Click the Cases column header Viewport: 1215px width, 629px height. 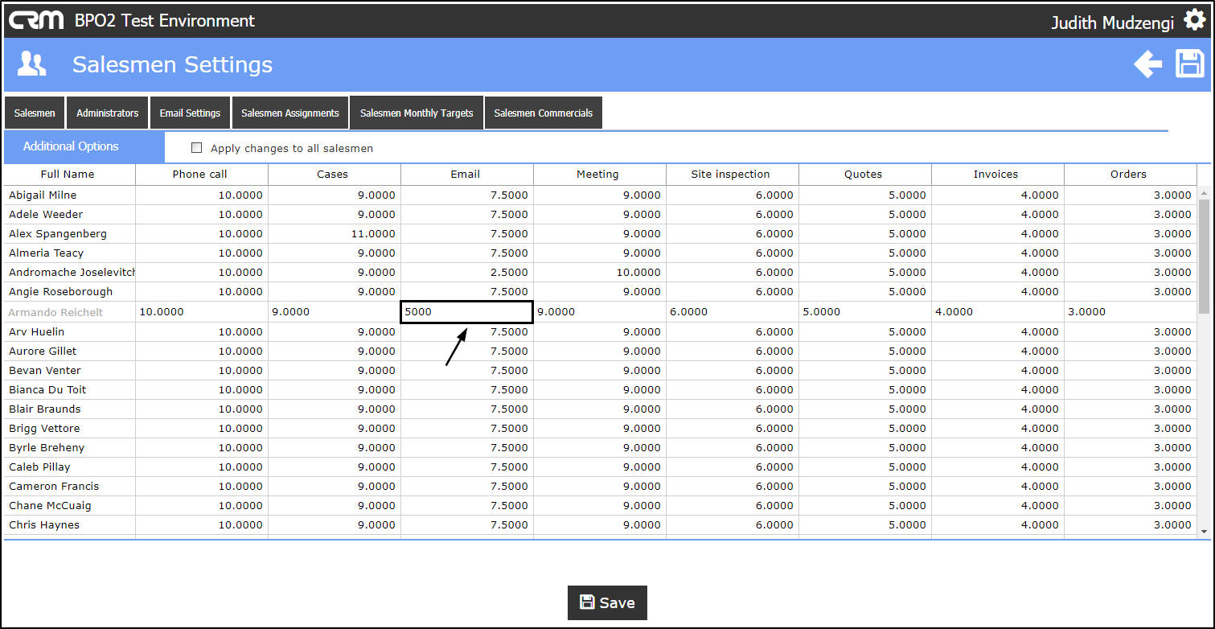[x=333, y=175]
